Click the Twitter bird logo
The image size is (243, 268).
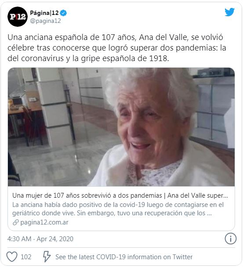click(229, 12)
